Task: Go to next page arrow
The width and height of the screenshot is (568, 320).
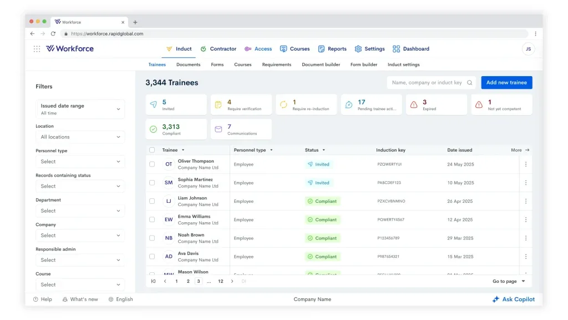Action: pyautogui.click(x=232, y=281)
